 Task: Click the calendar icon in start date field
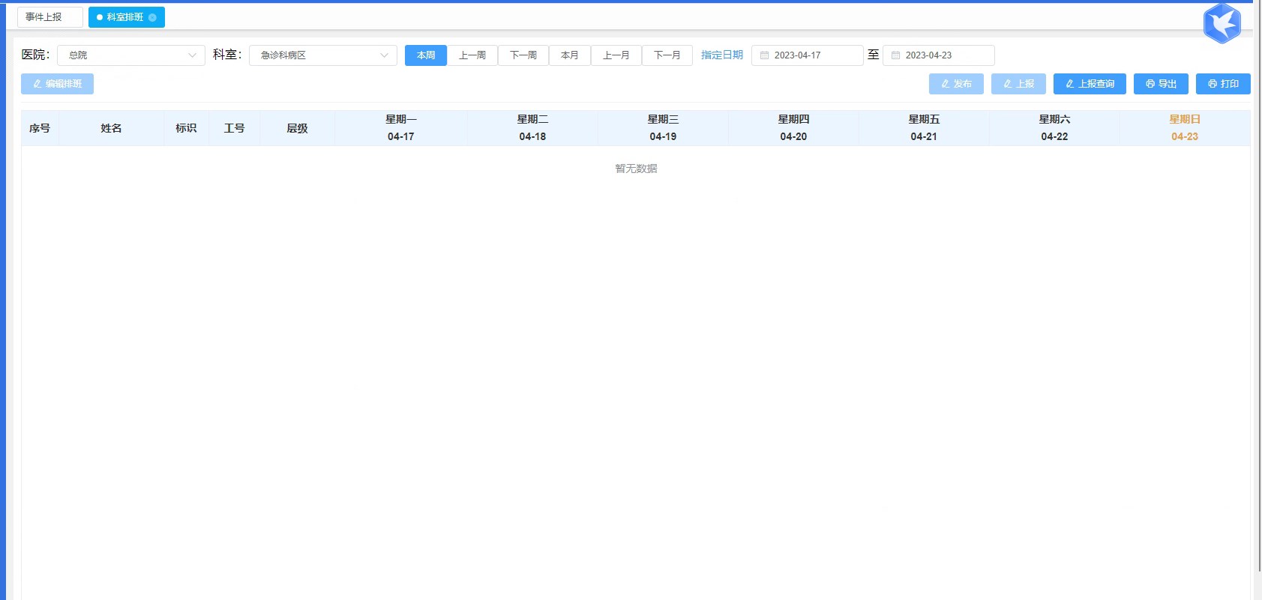(x=764, y=55)
